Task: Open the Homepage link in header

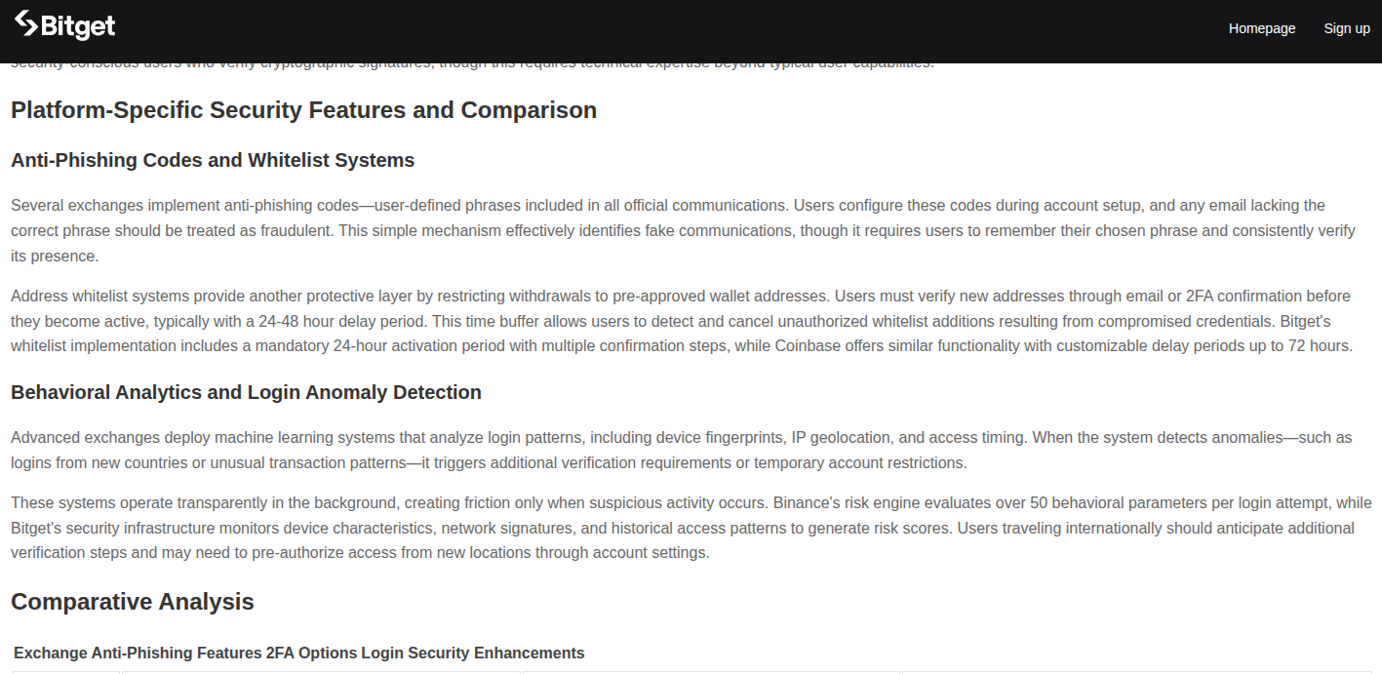Action: [x=1262, y=28]
